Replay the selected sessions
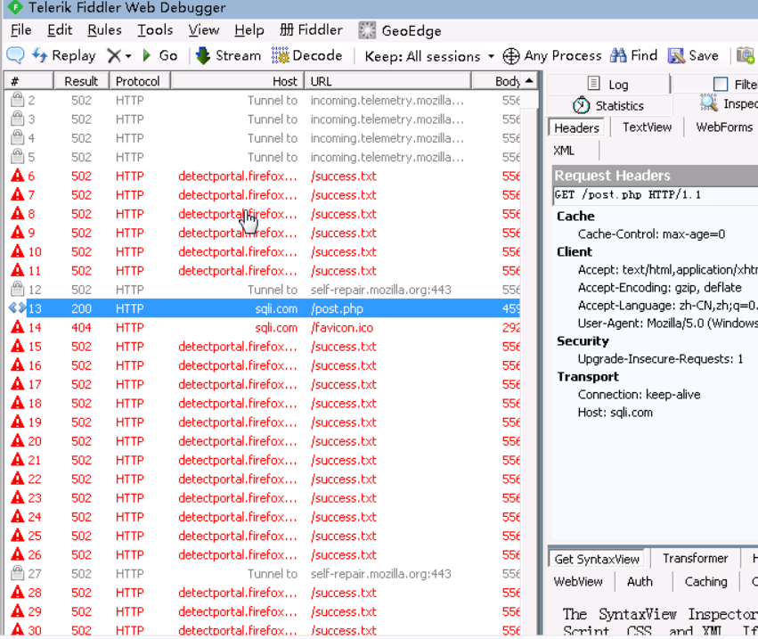 (64, 55)
